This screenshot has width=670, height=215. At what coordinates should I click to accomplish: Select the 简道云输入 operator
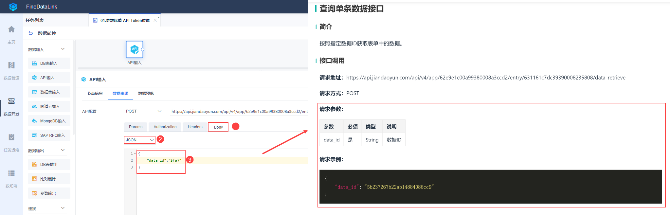(49, 106)
